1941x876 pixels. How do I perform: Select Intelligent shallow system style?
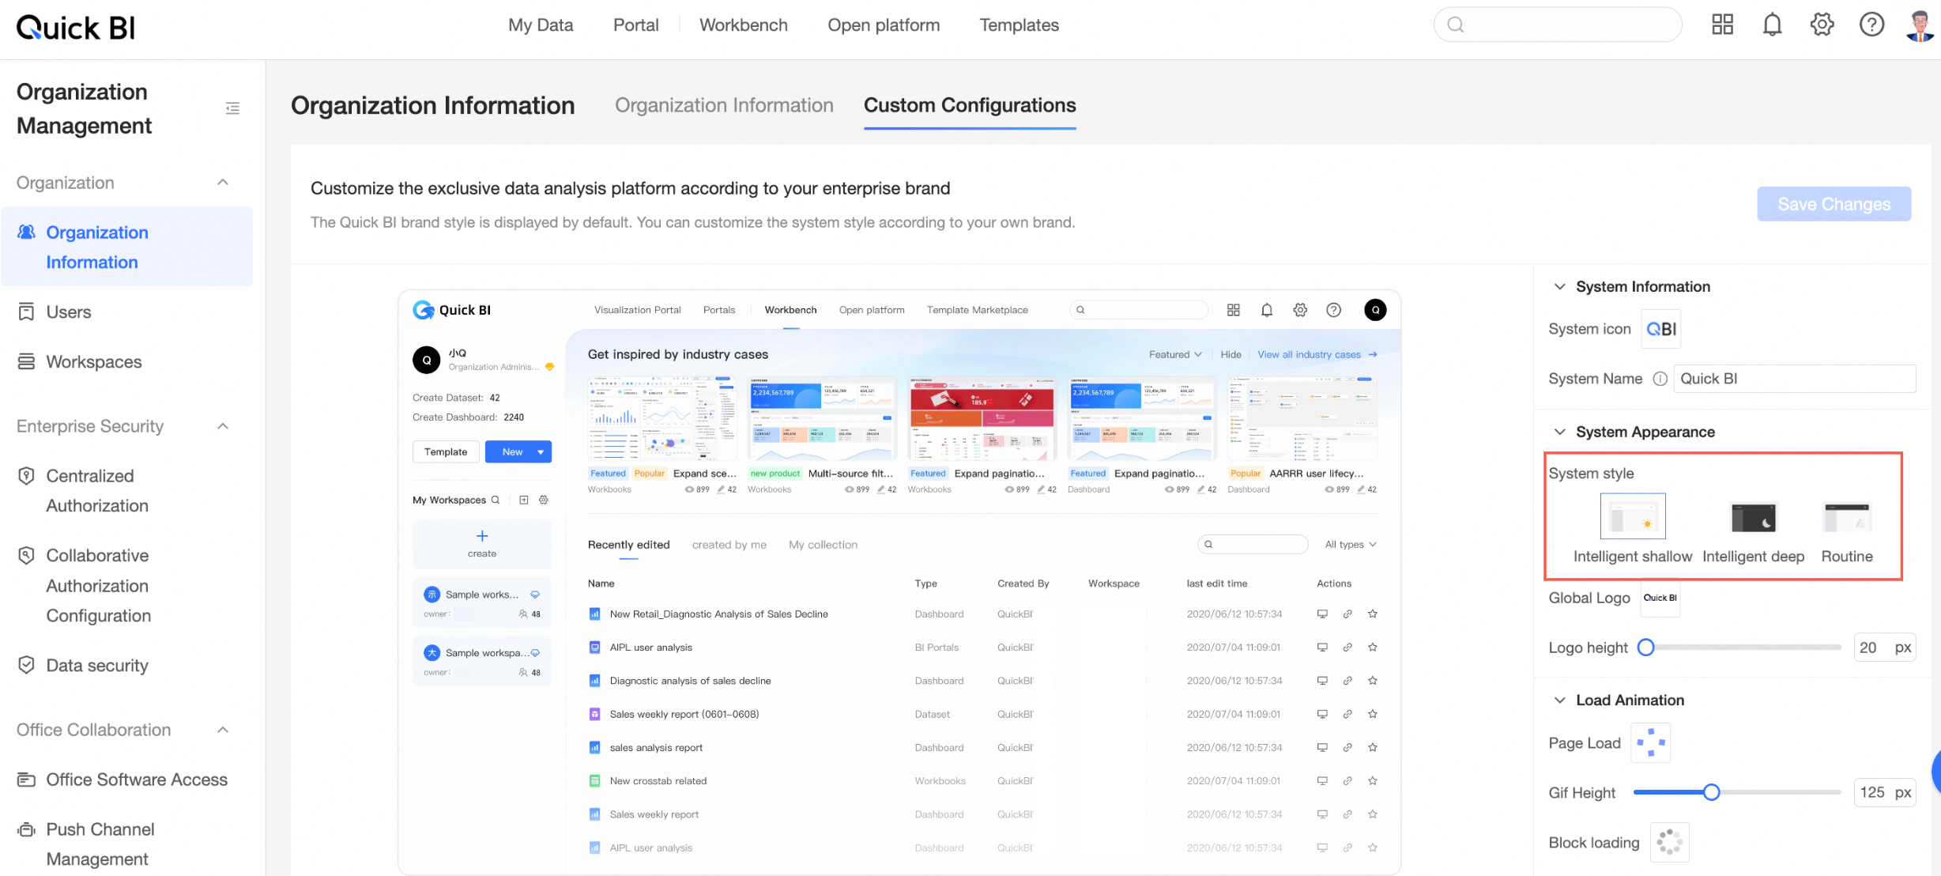(1633, 516)
